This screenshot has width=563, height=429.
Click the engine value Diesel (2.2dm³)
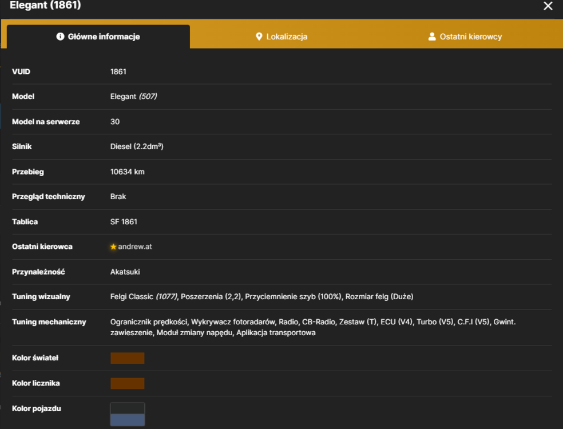pos(137,146)
